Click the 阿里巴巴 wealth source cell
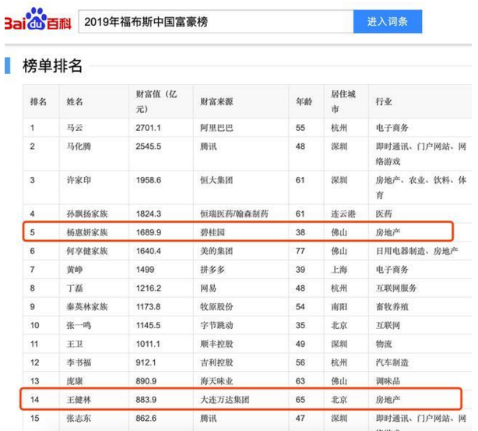This screenshot has width=478, height=431. 216,128
